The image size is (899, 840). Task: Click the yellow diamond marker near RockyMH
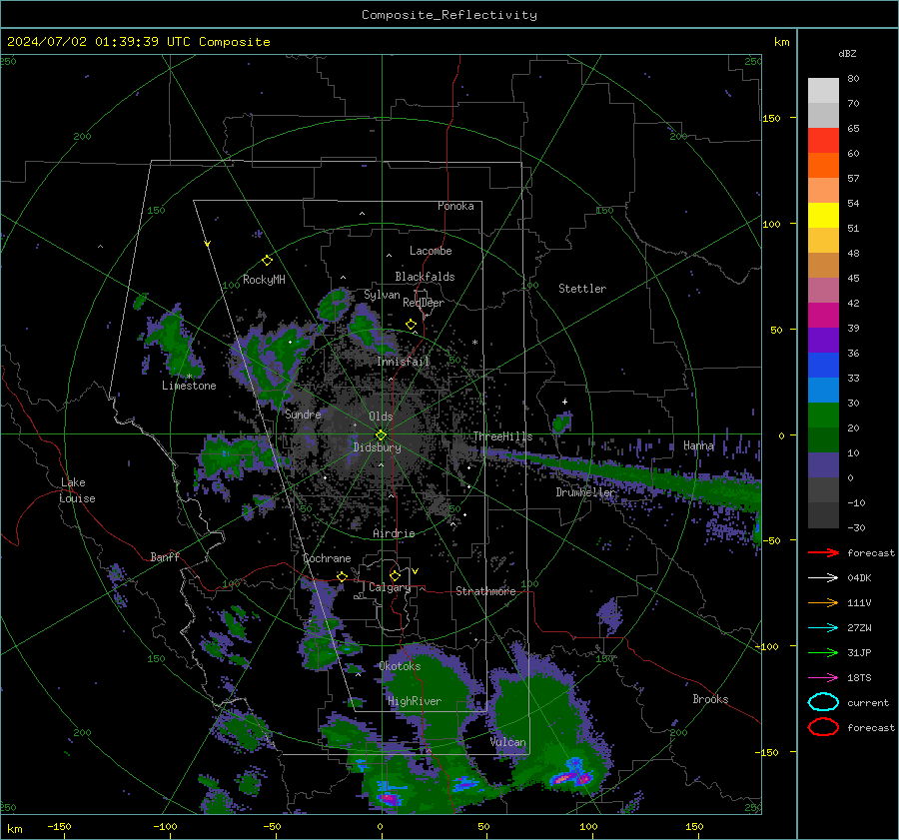click(x=267, y=261)
